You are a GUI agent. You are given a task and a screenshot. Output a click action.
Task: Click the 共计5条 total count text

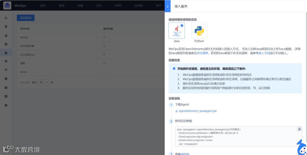pos(25,82)
